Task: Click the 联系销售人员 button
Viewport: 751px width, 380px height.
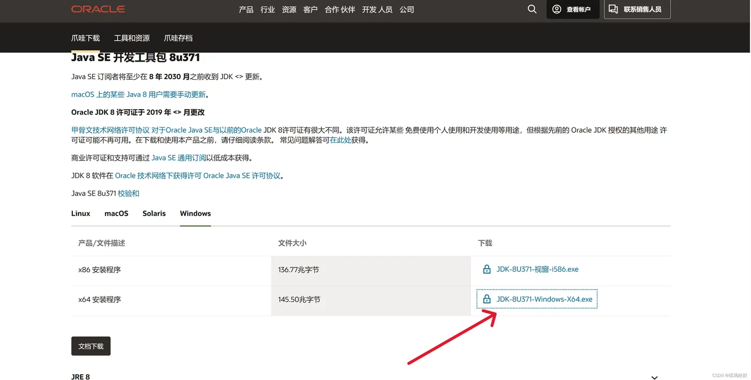Action: (x=637, y=9)
